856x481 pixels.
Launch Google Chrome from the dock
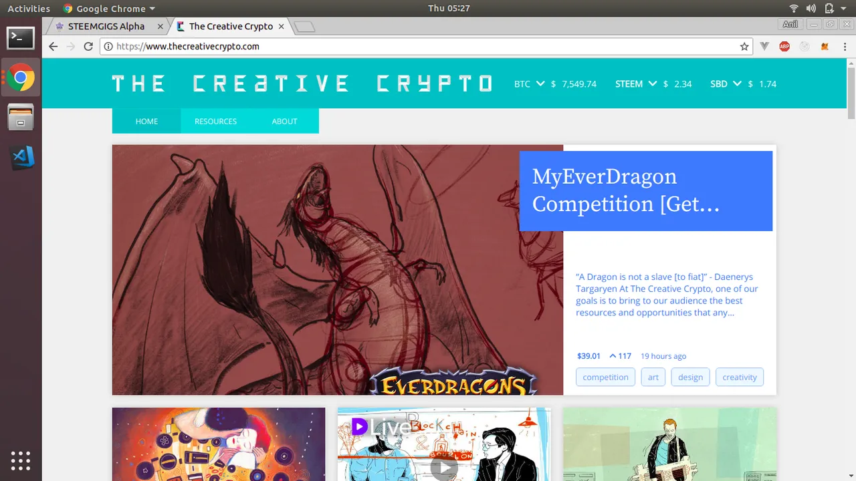tap(21, 78)
